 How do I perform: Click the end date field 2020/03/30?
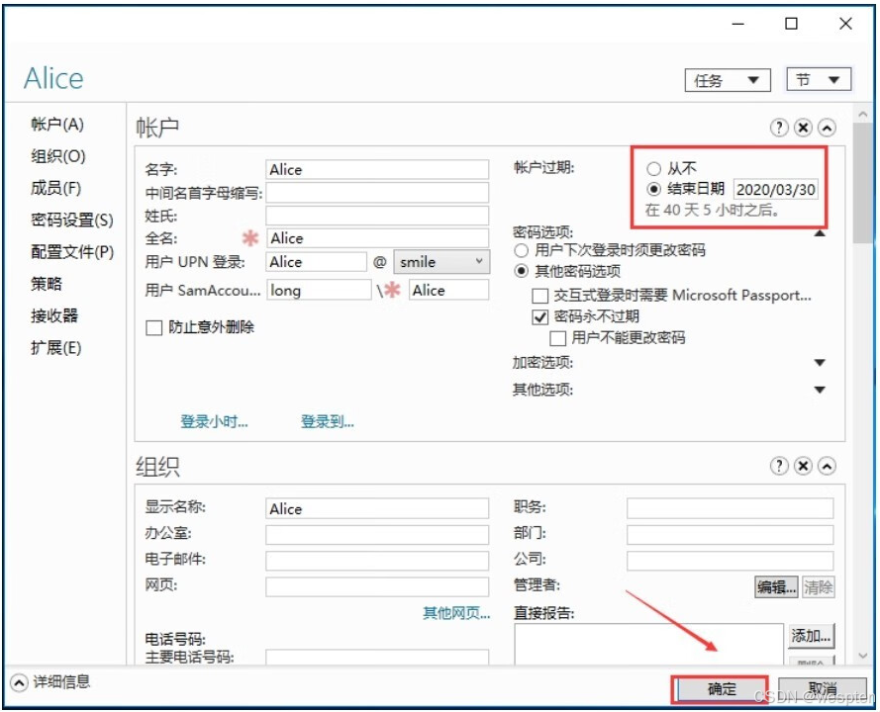pos(776,190)
